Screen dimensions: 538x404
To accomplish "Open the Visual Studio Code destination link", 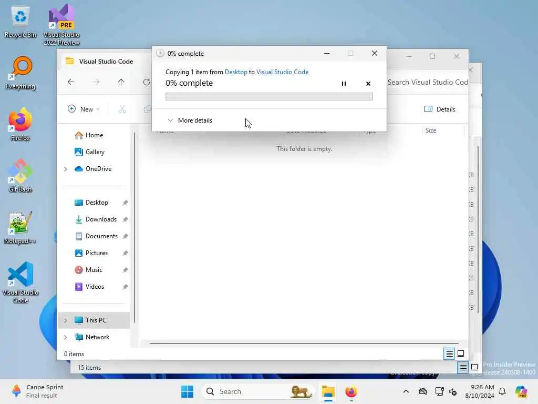I will tap(282, 72).
